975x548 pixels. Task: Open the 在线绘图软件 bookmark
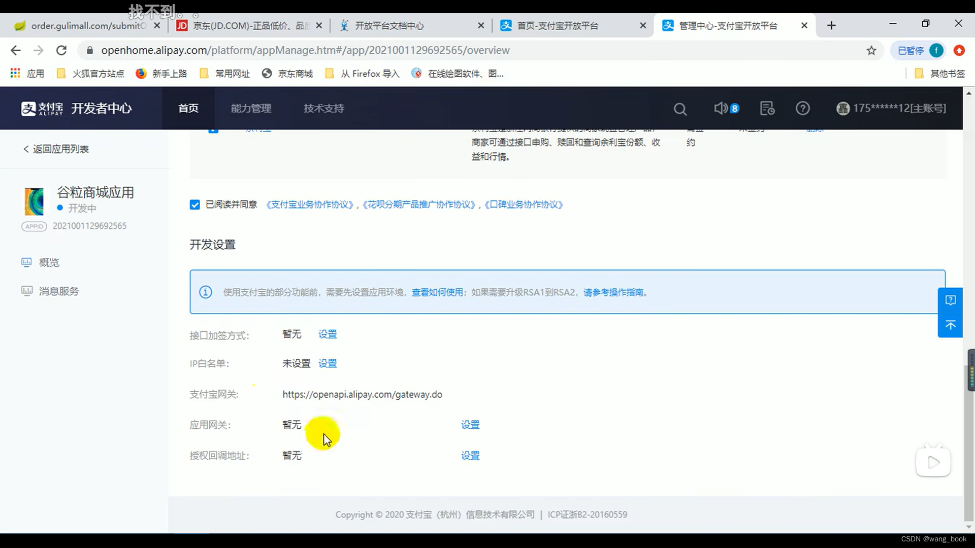click(x=458, y=74)
